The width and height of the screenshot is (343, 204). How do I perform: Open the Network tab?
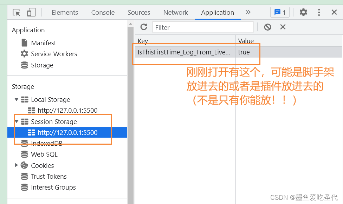pyautogui.click(x=175, y=12)
